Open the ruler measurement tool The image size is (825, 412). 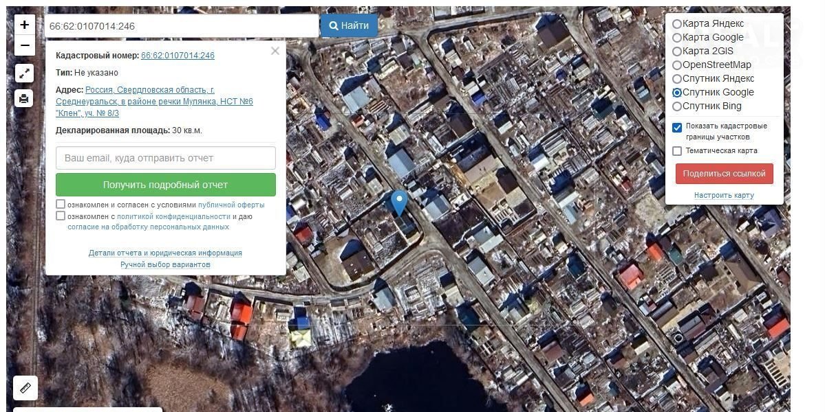25,388
